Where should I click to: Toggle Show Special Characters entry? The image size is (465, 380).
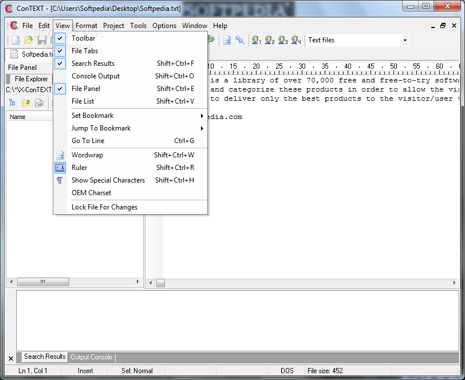tap(131, 180)
